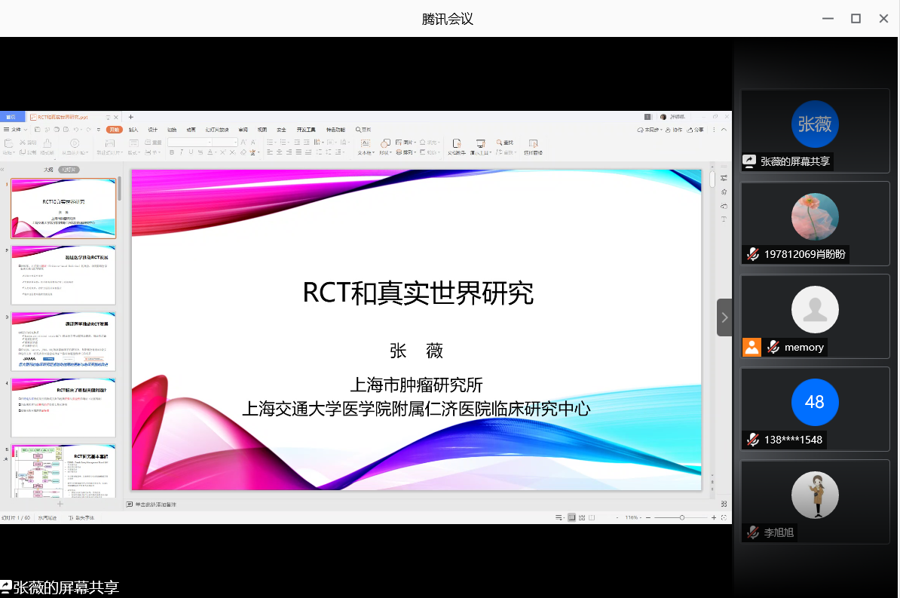Click the Italic formatting icon
Viewport: 900px width, 598px height.
(181, 152)
